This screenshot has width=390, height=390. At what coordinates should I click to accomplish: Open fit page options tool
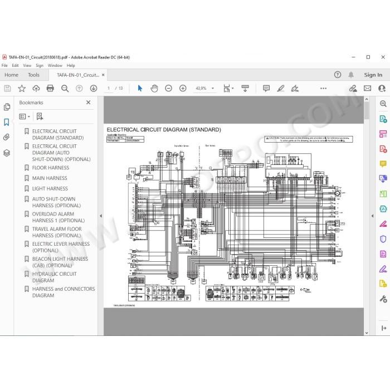tap(228, 88)
